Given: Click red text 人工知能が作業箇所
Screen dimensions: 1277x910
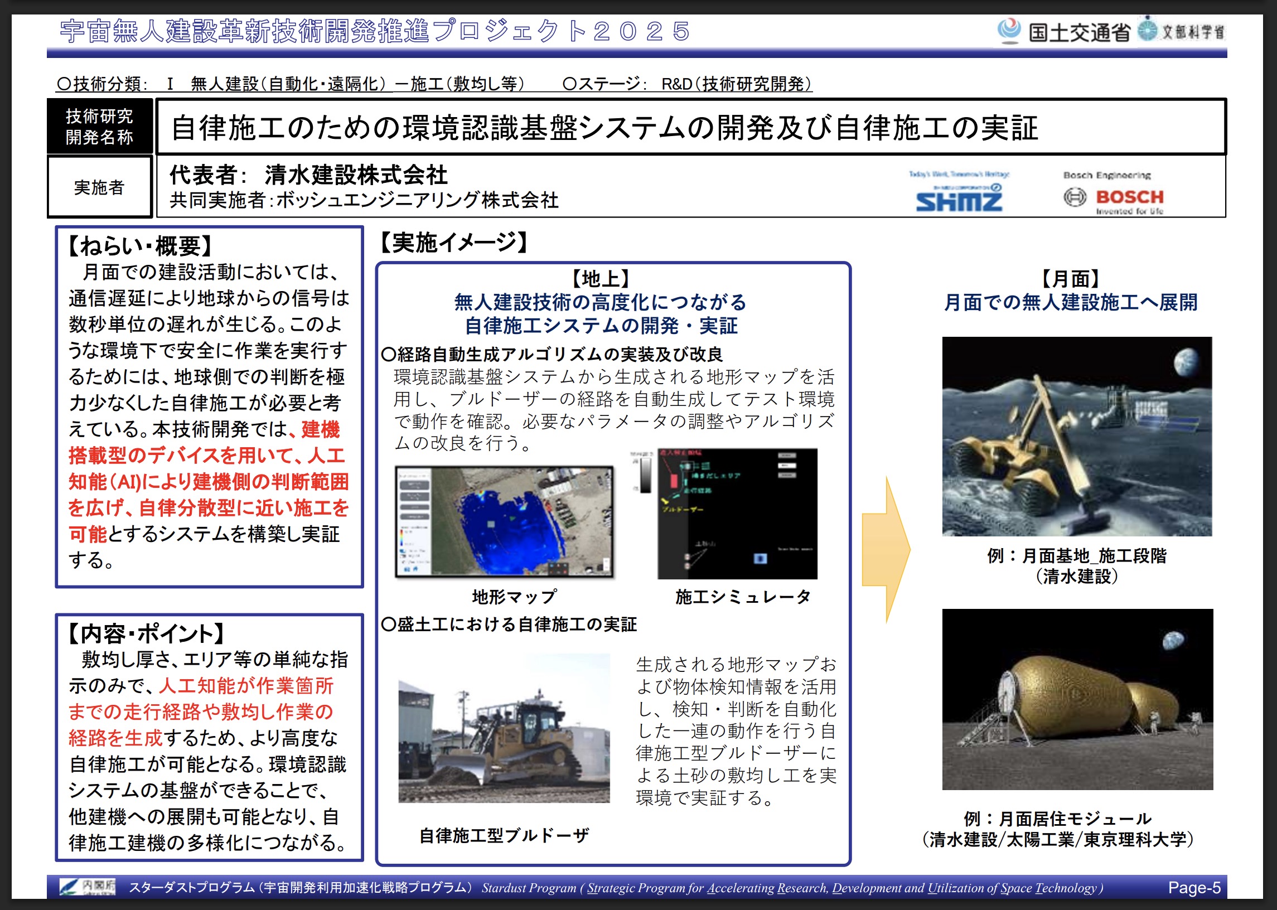Looking at the screenshot, I should 246,686.
